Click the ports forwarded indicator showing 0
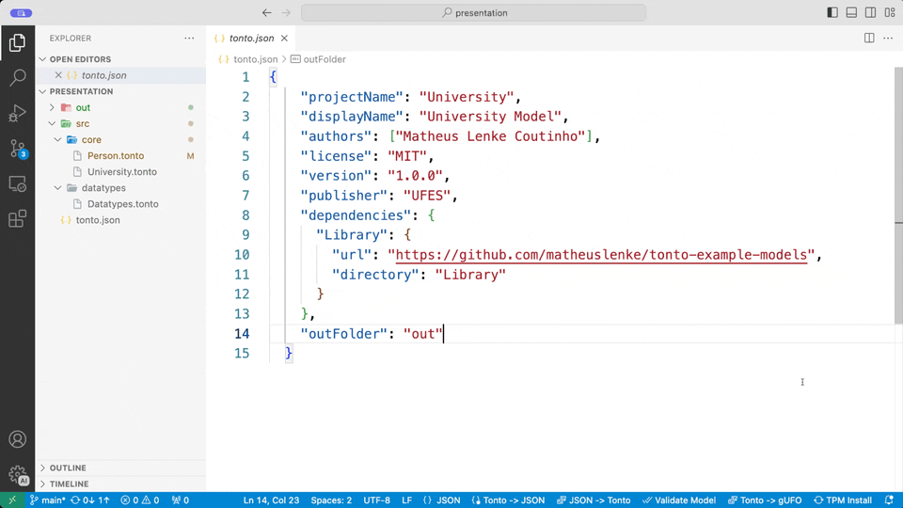Image resolution: width=903 pixels, height=508 pixels. click(181, 500)
